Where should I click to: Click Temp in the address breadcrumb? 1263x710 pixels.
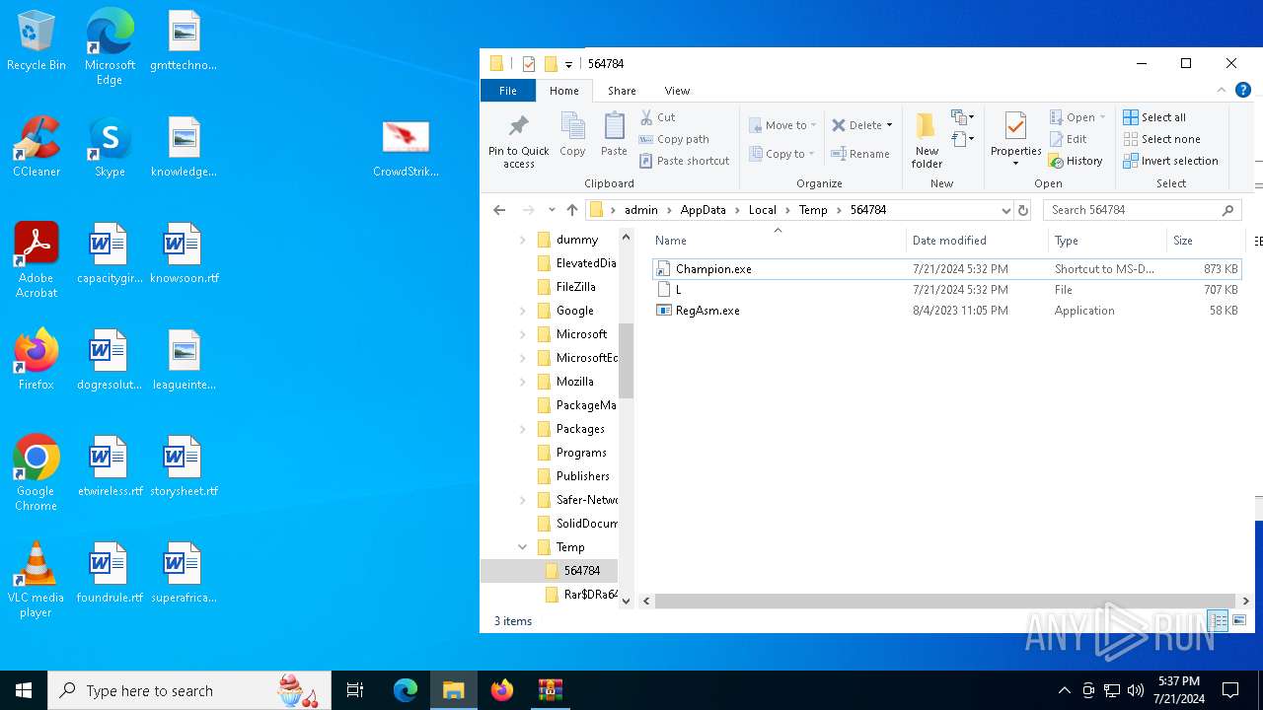pos(813,210)
